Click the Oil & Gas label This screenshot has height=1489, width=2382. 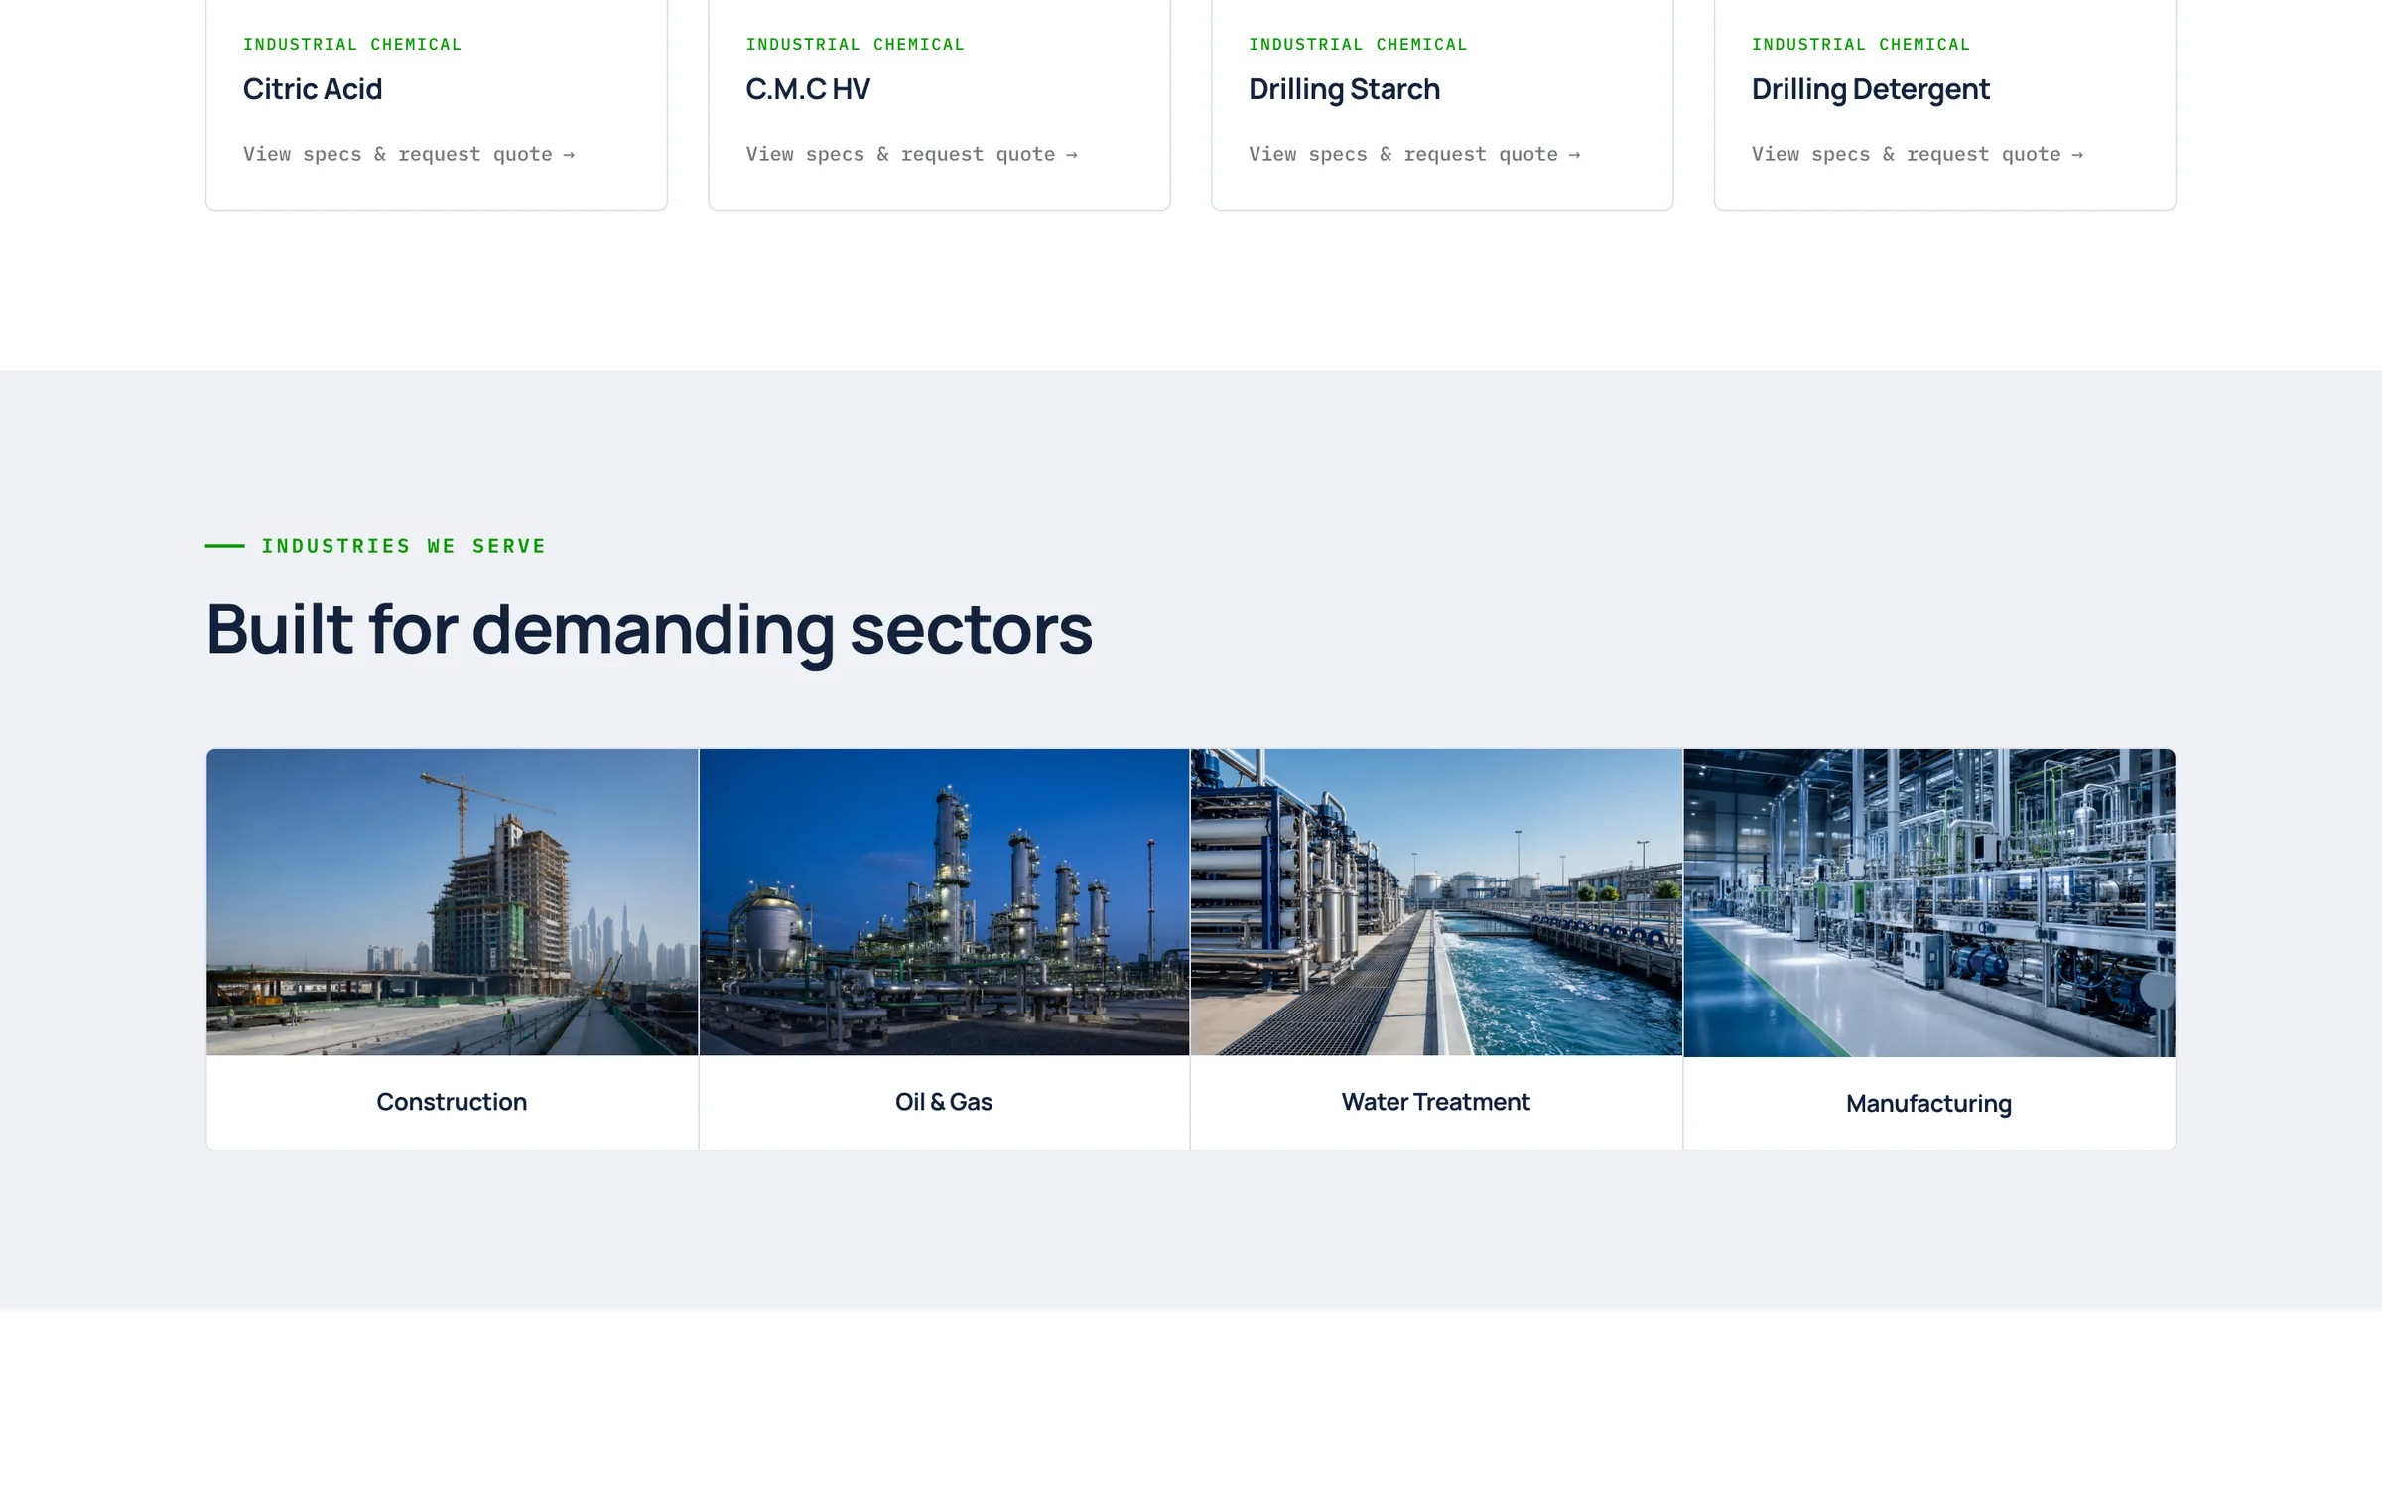pos(944,1102)
